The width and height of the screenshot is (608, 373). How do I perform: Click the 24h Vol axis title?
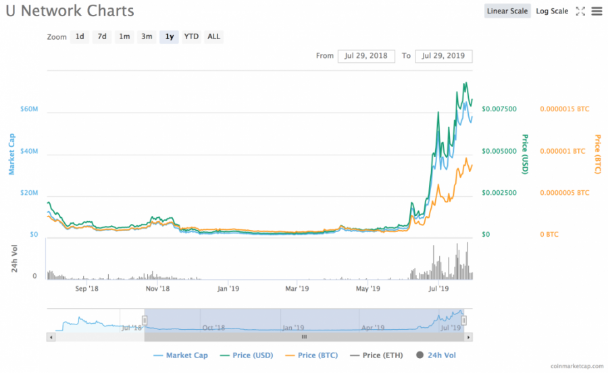pos(14,258)
